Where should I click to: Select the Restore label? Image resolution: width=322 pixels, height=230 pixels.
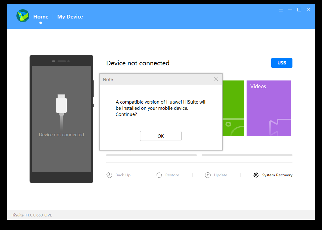172,175
